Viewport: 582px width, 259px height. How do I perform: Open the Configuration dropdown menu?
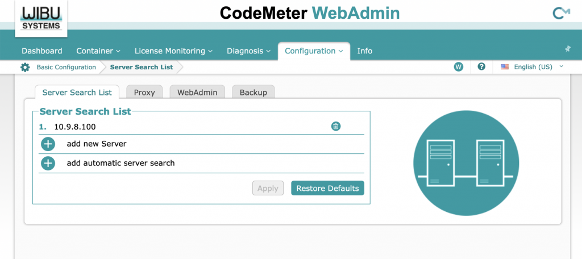[314, 51]
